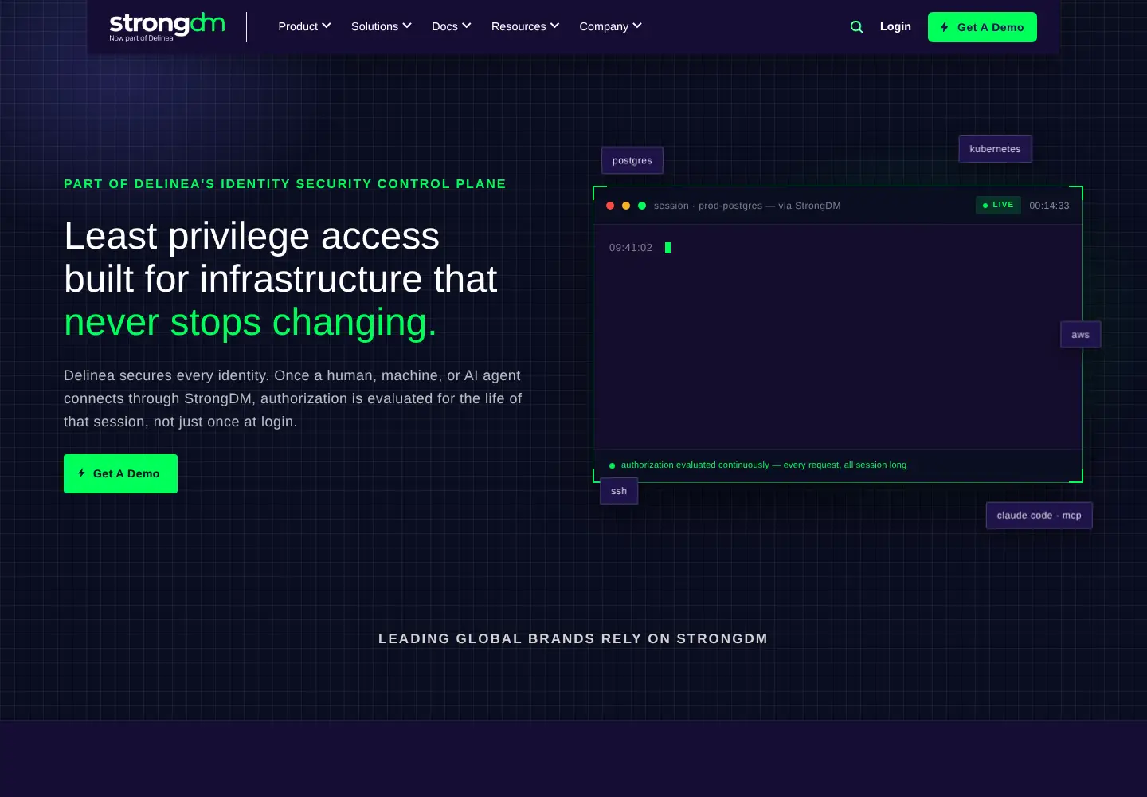Click the hero Get A Demo button
This screenshot has height=797, width=1147.
coord(120,473)
